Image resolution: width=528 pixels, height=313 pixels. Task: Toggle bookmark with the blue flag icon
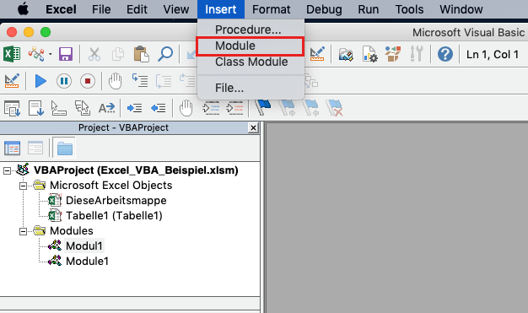tap(263, 108)
